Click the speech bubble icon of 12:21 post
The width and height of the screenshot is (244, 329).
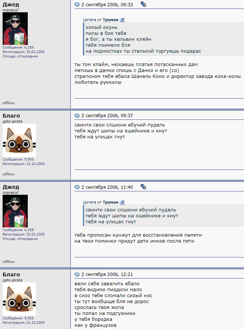click(77, 274)
